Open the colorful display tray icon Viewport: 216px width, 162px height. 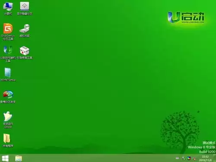[189, 158]
